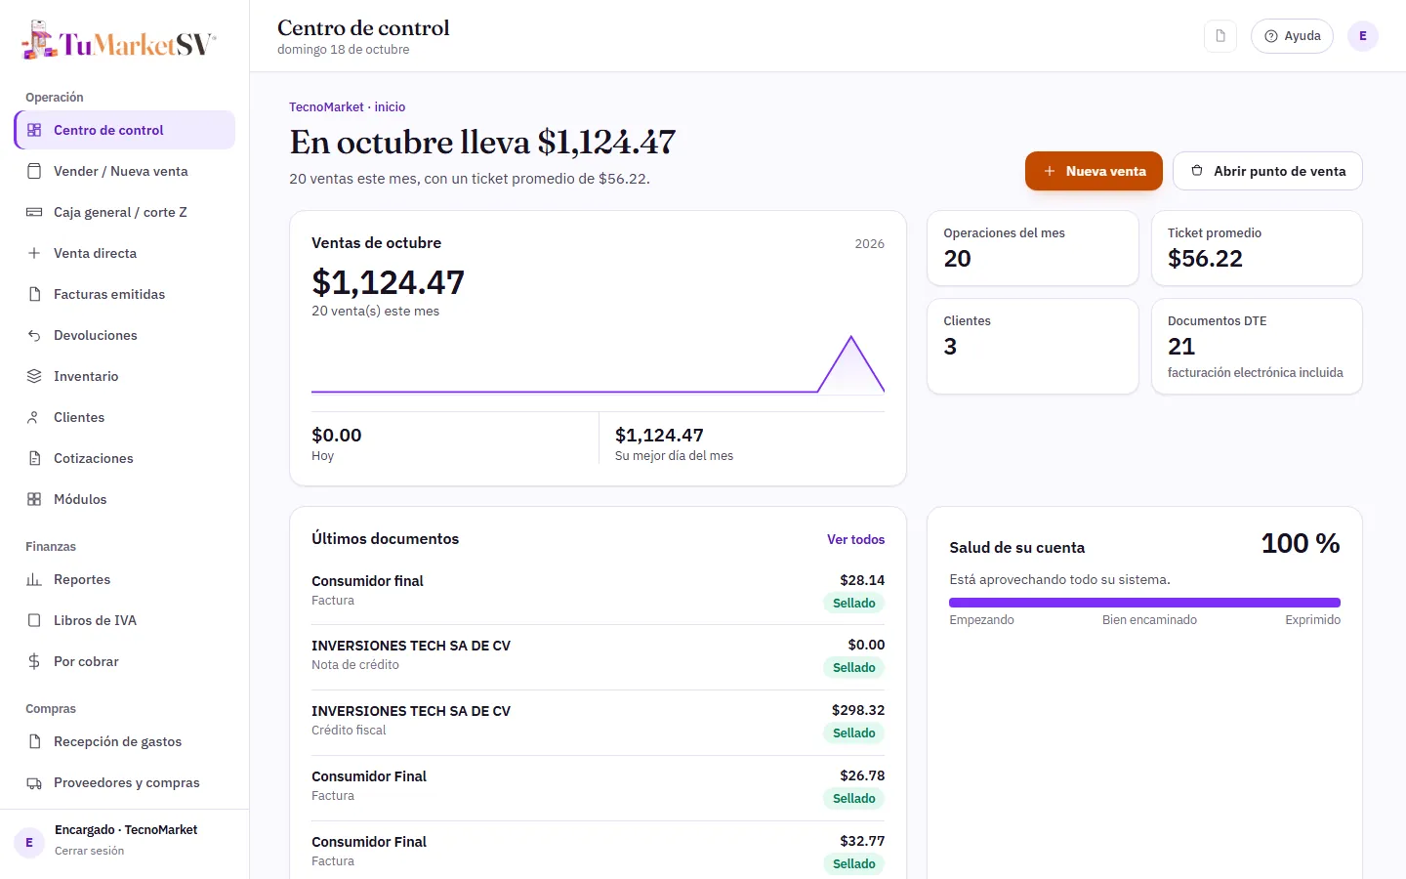Click the Sellado badge for $32.77 factura
Screen dimensions: 1406x879
[853, 863]
